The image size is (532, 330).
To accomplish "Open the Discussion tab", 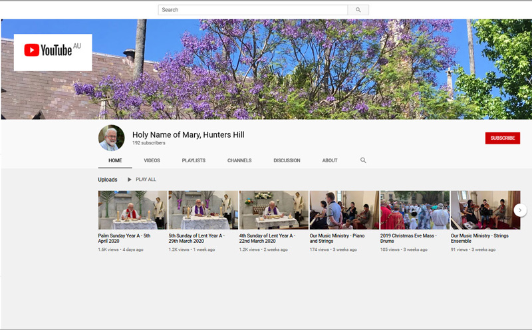I will tap(287, 160).
